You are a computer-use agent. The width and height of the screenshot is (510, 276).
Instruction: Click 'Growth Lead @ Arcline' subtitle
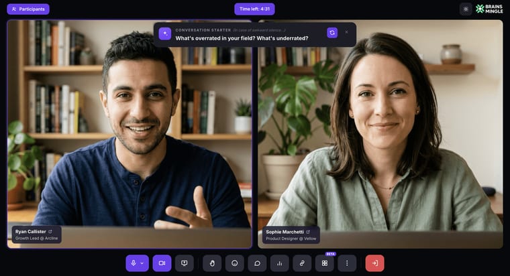click(x=36, y=238)
